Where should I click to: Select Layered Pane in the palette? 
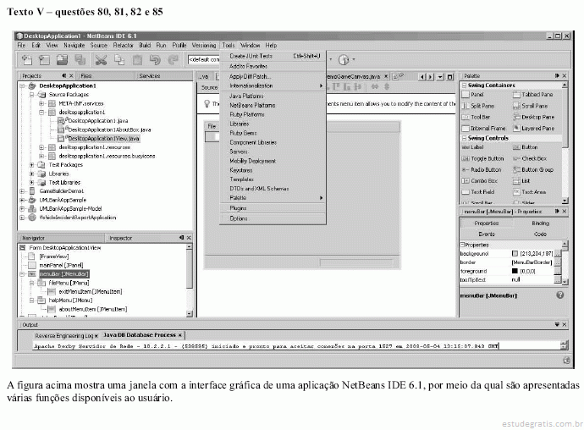534,128
